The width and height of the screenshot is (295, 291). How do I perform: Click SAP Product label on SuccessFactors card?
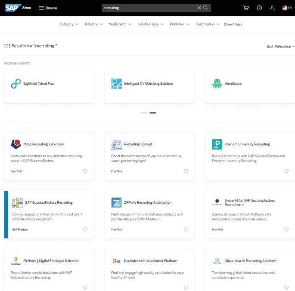(x=20, y=230)
